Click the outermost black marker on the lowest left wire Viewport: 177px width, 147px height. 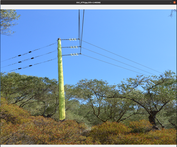pos(20,68)
